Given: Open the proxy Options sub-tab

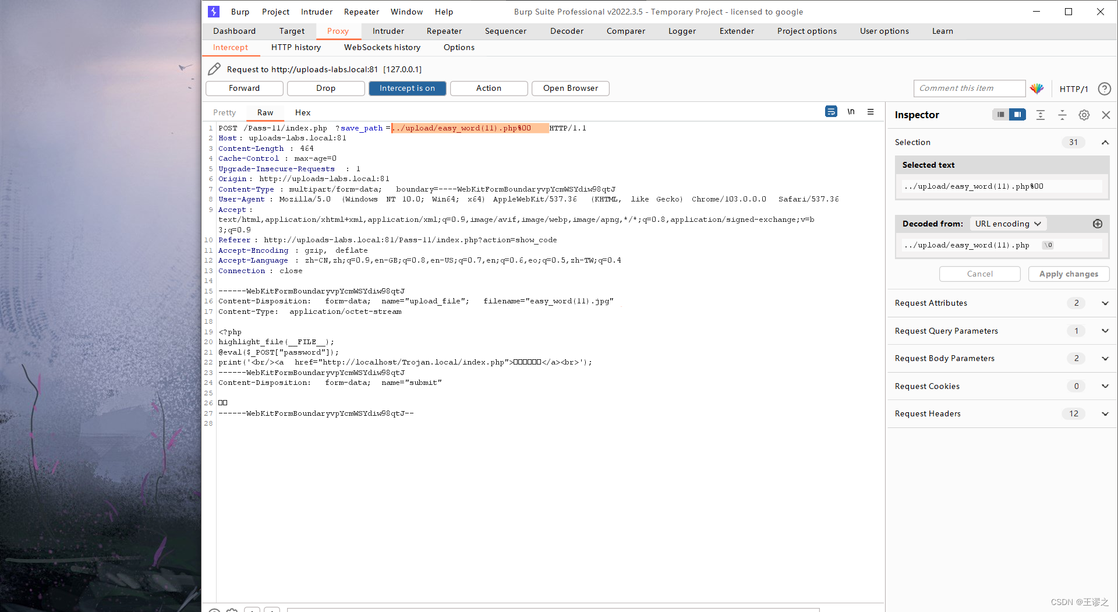Looking at the screenshot, I should coord(459,47).
